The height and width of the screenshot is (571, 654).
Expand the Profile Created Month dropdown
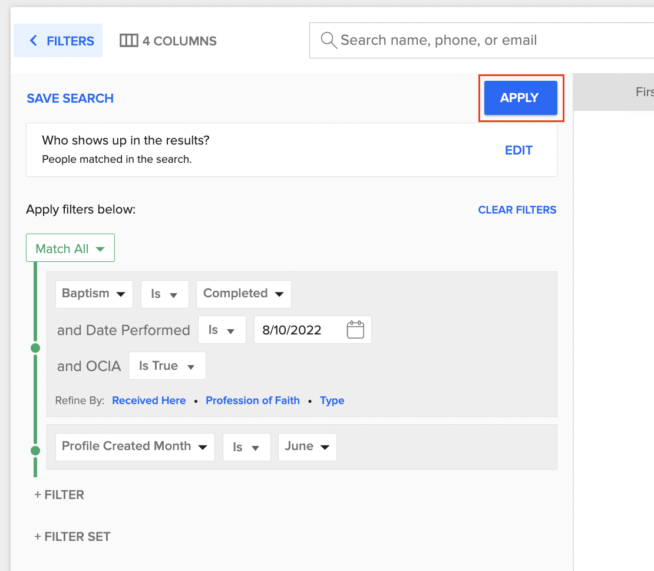(135, 447)
